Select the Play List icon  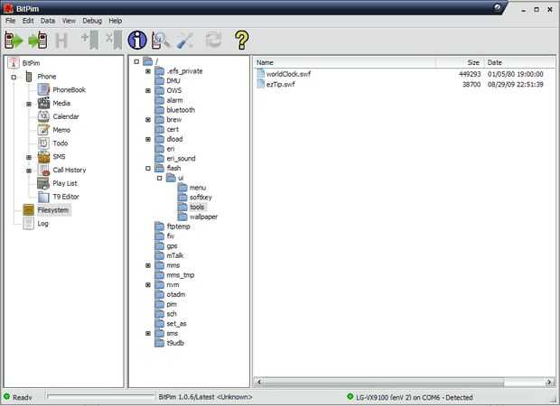pyautogui.click(x=43, y=183)
